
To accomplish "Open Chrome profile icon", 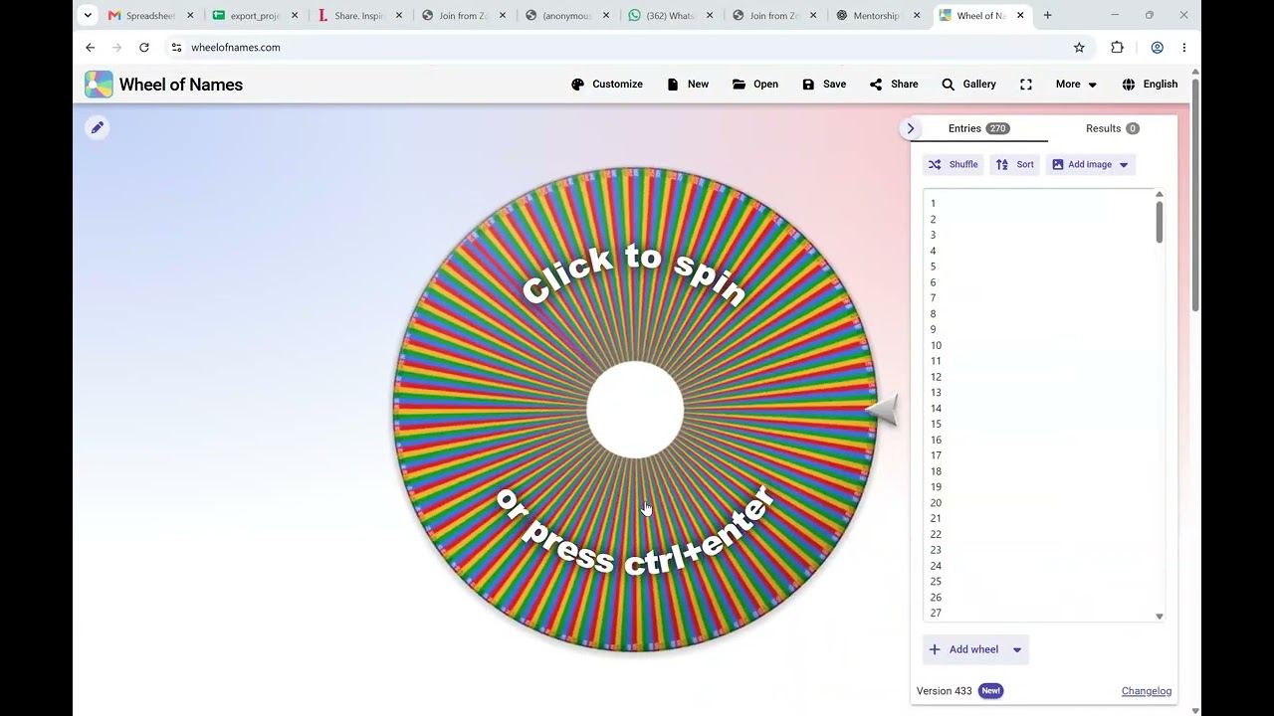I will [1157, 47].
